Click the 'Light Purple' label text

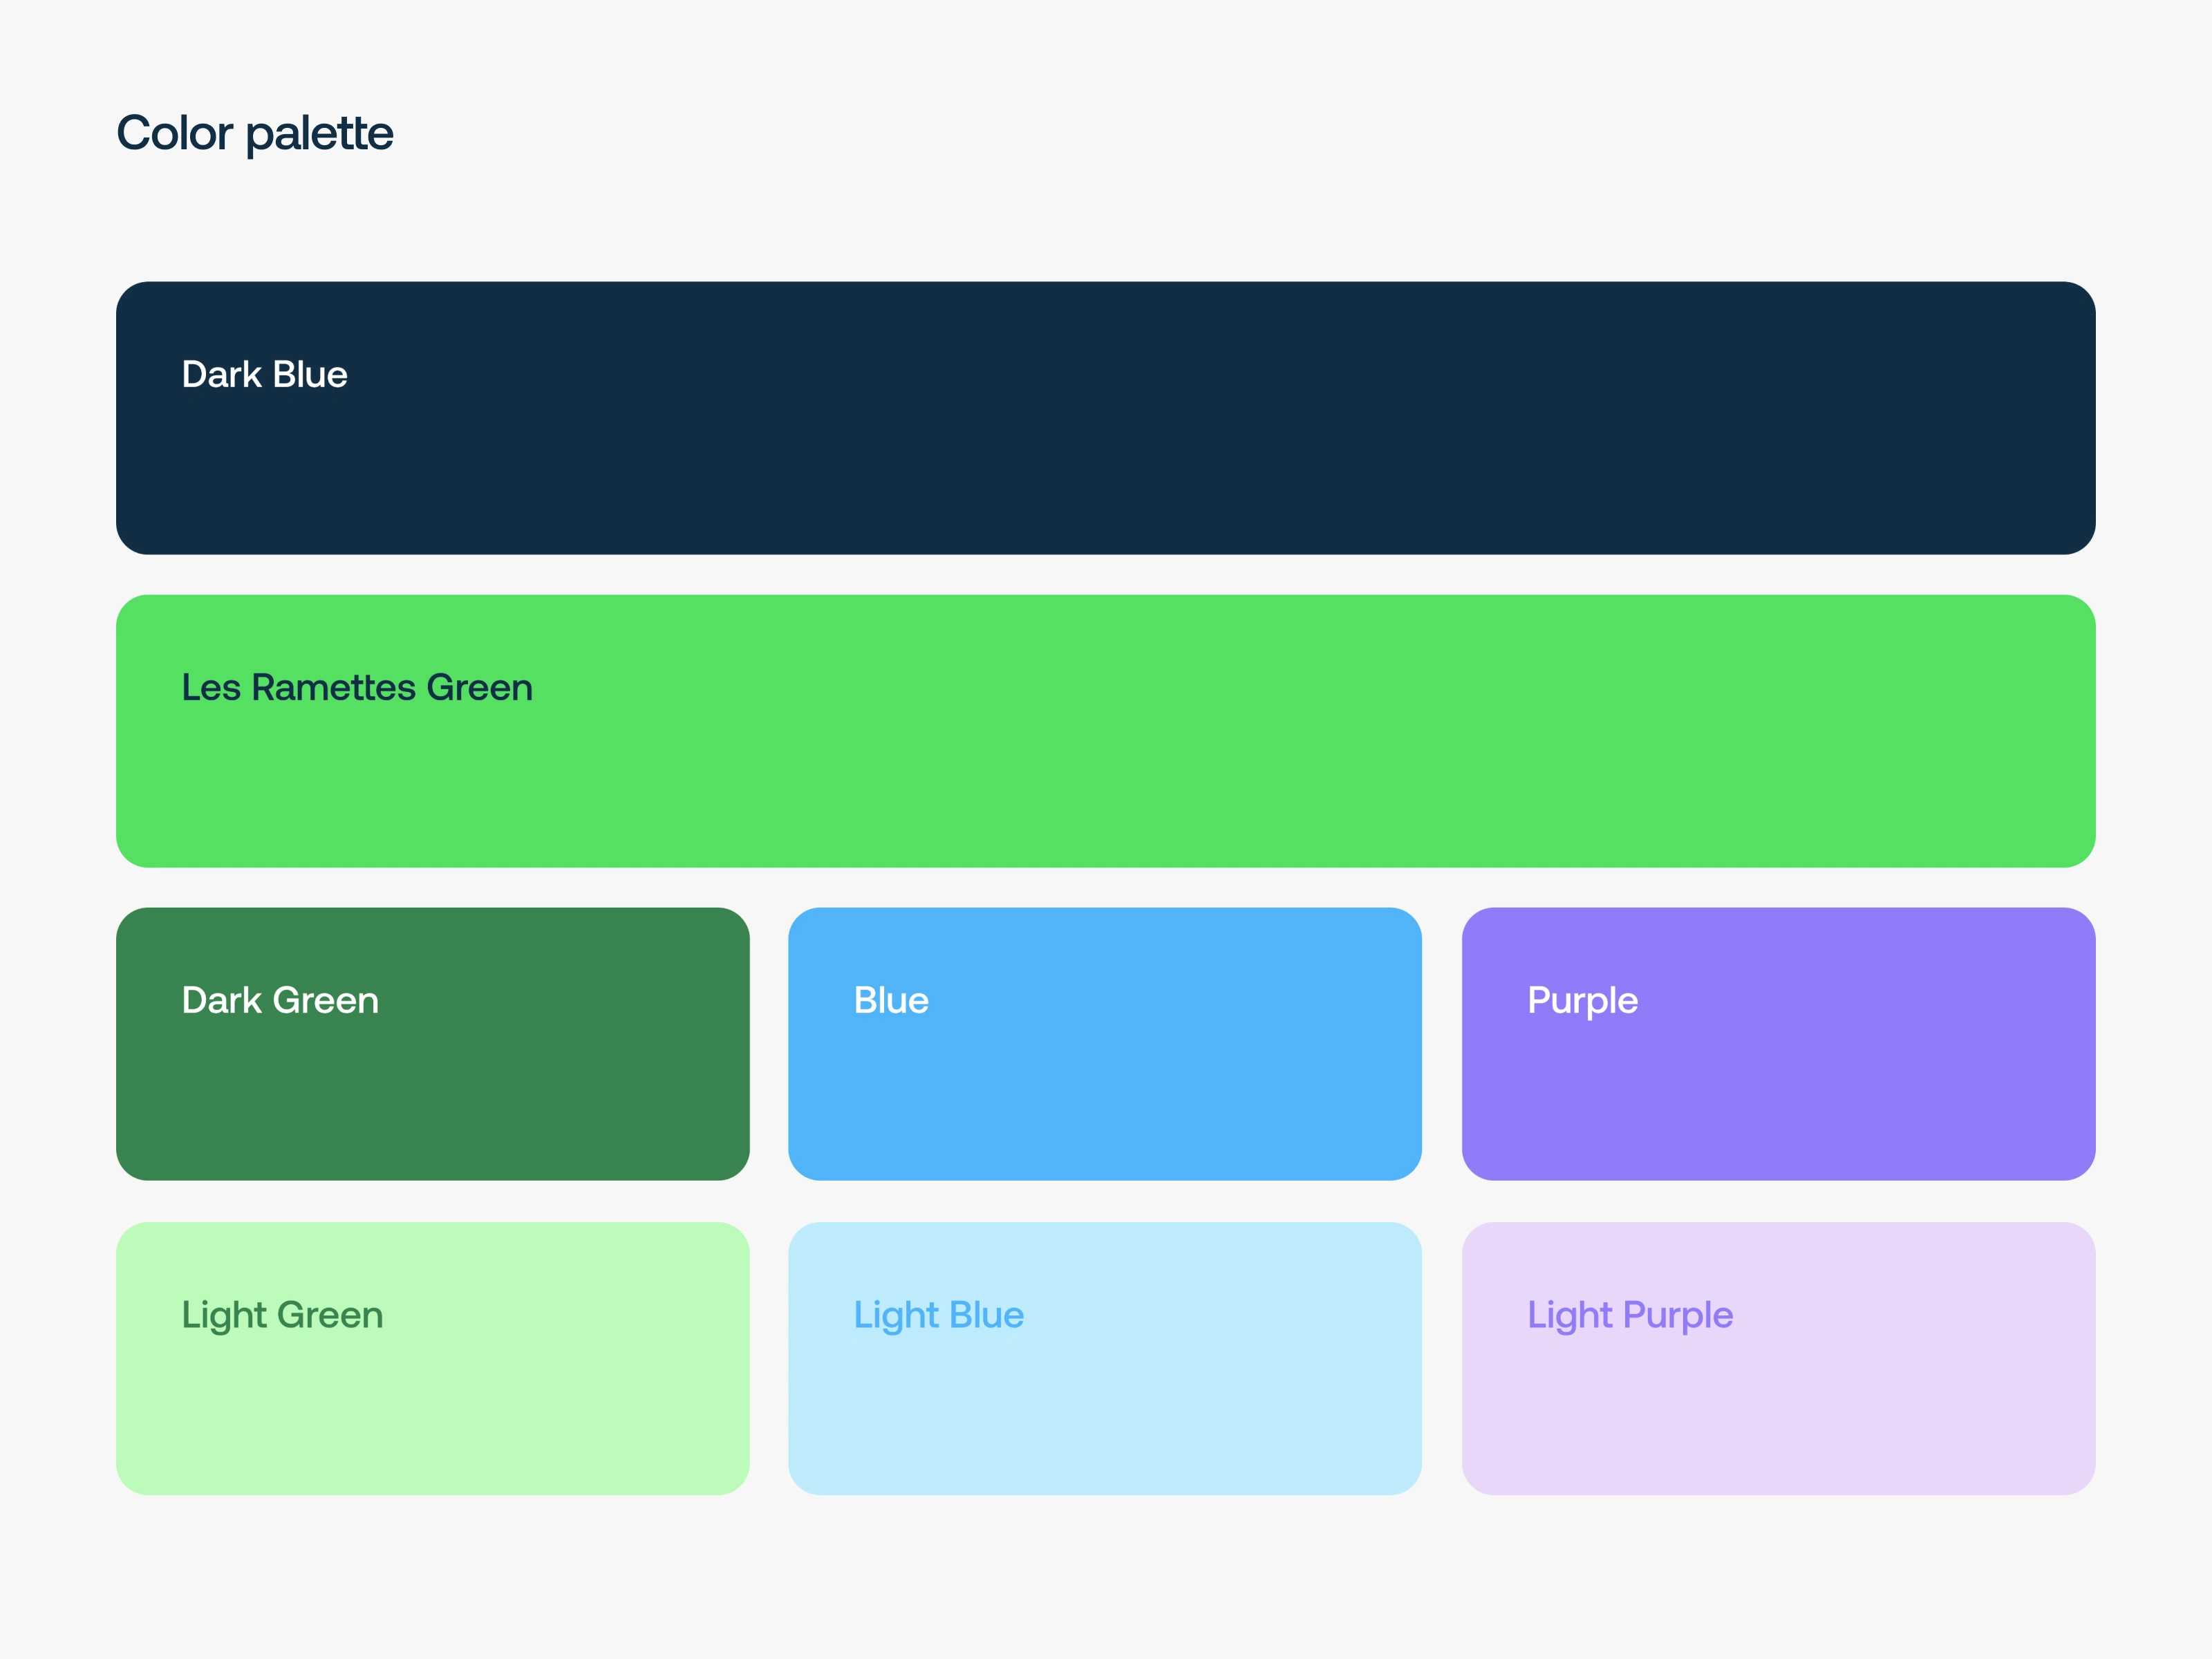click(1630, 1316)
